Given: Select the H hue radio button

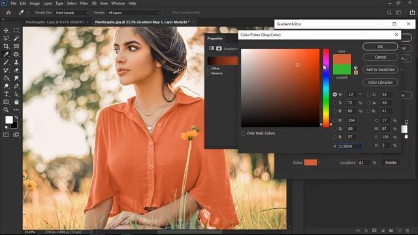Looking at the screenshot, I should tap(335, 95).
